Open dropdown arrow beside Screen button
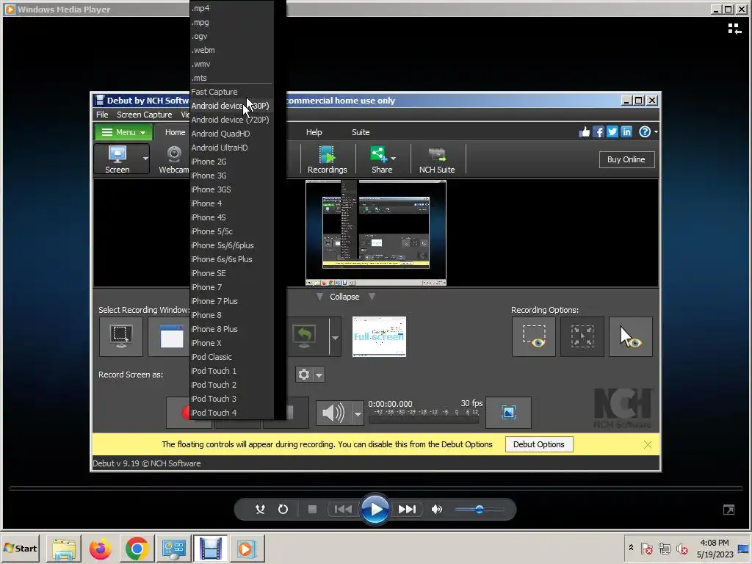This screenshot has height=564, width=752. (x=145, y=159)
